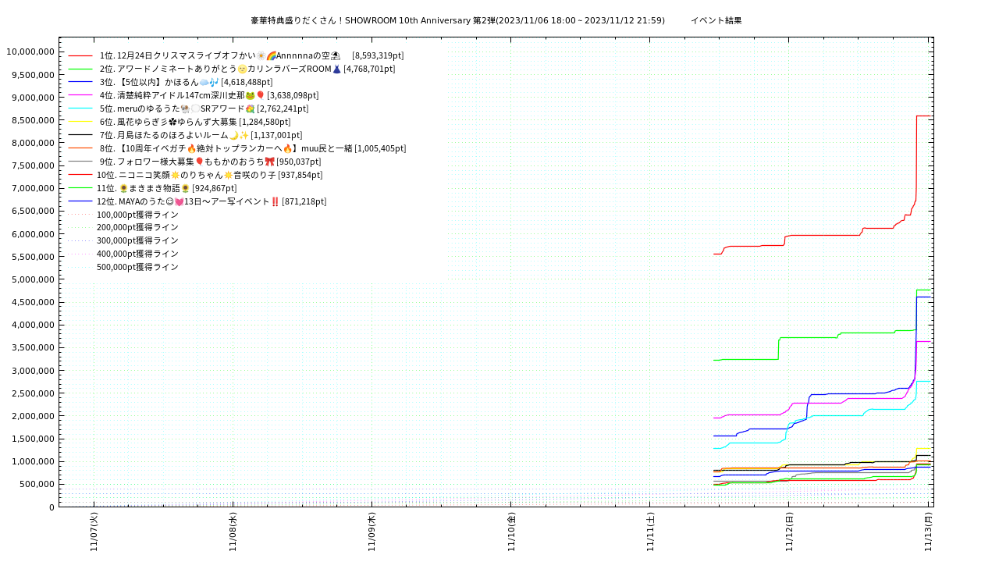Image resolution: width=999 pixels, height=562 pixels.
Task: Click y-axis label 2,500,000
Action: click(x=33, y=393)
